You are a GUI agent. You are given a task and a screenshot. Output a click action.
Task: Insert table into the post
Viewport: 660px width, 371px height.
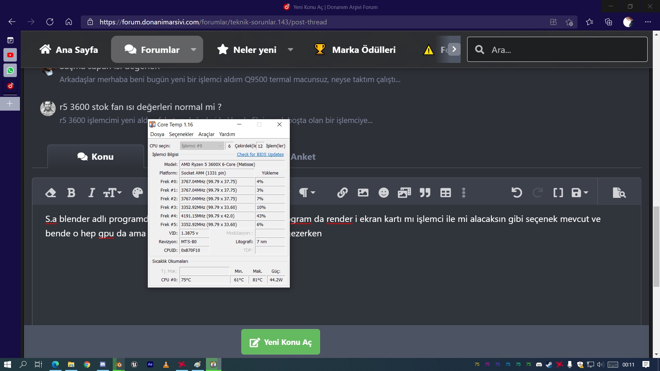[445, 193]
